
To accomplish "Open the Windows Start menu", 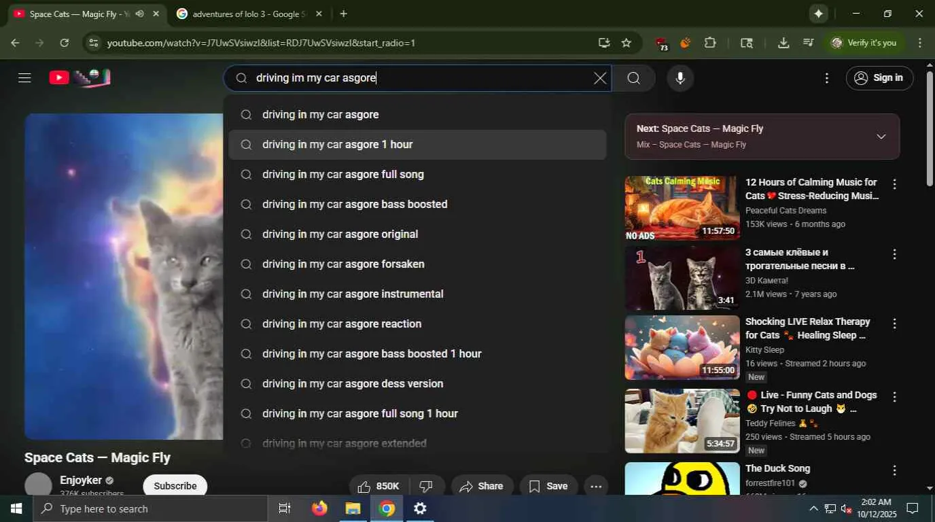I will [x=16, y=508].
